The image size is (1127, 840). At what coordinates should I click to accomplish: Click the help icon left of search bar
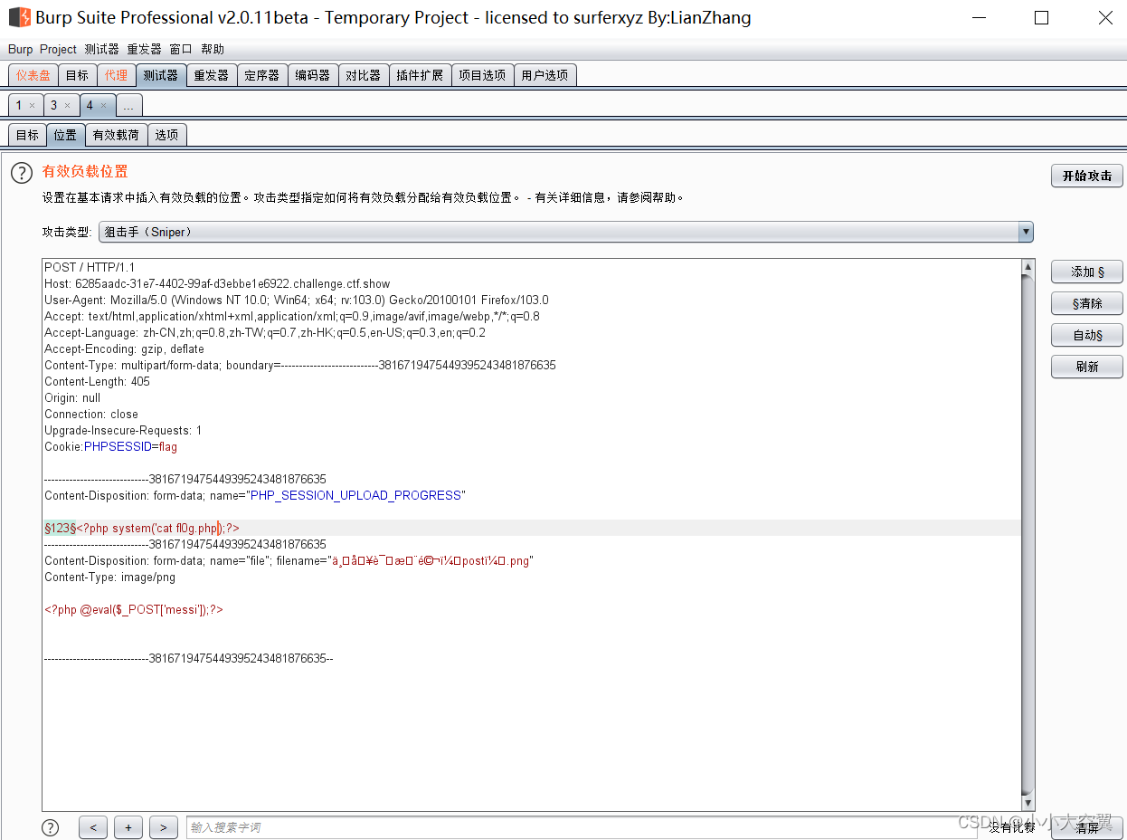click(x=51, y=827)
